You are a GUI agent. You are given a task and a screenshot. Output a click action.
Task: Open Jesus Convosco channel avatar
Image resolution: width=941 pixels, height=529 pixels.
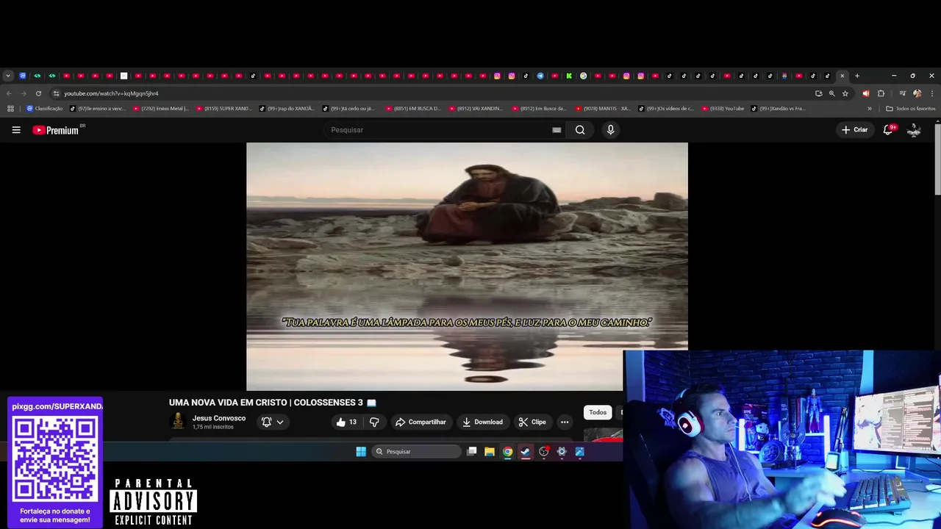[177, 421]
